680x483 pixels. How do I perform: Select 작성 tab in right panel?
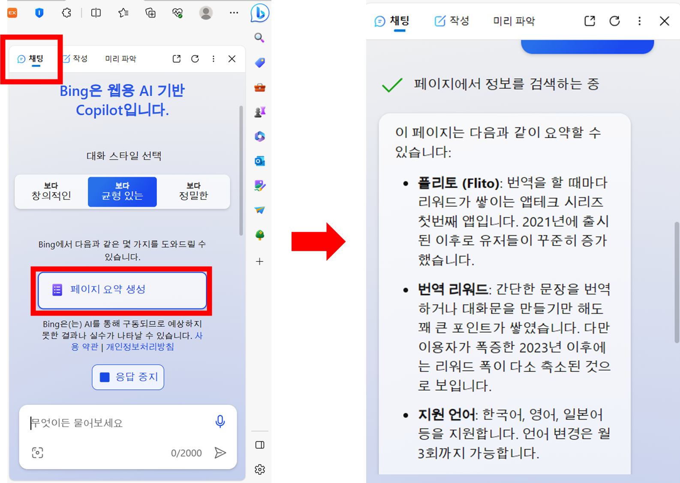(452, 21)
